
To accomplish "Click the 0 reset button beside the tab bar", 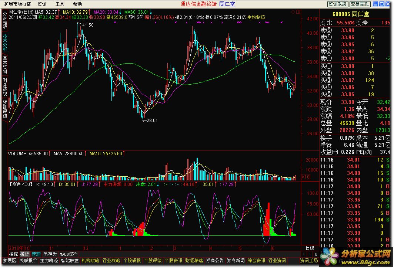I will click(x=316, y=254).
